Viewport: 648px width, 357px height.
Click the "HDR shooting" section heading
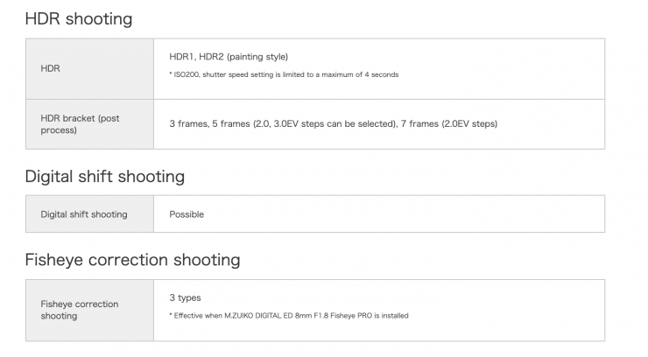[79, 18]
